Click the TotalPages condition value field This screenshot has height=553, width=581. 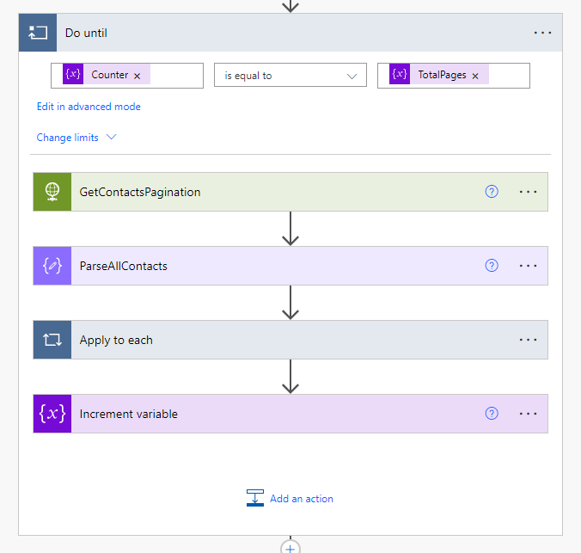click(508, 76)
